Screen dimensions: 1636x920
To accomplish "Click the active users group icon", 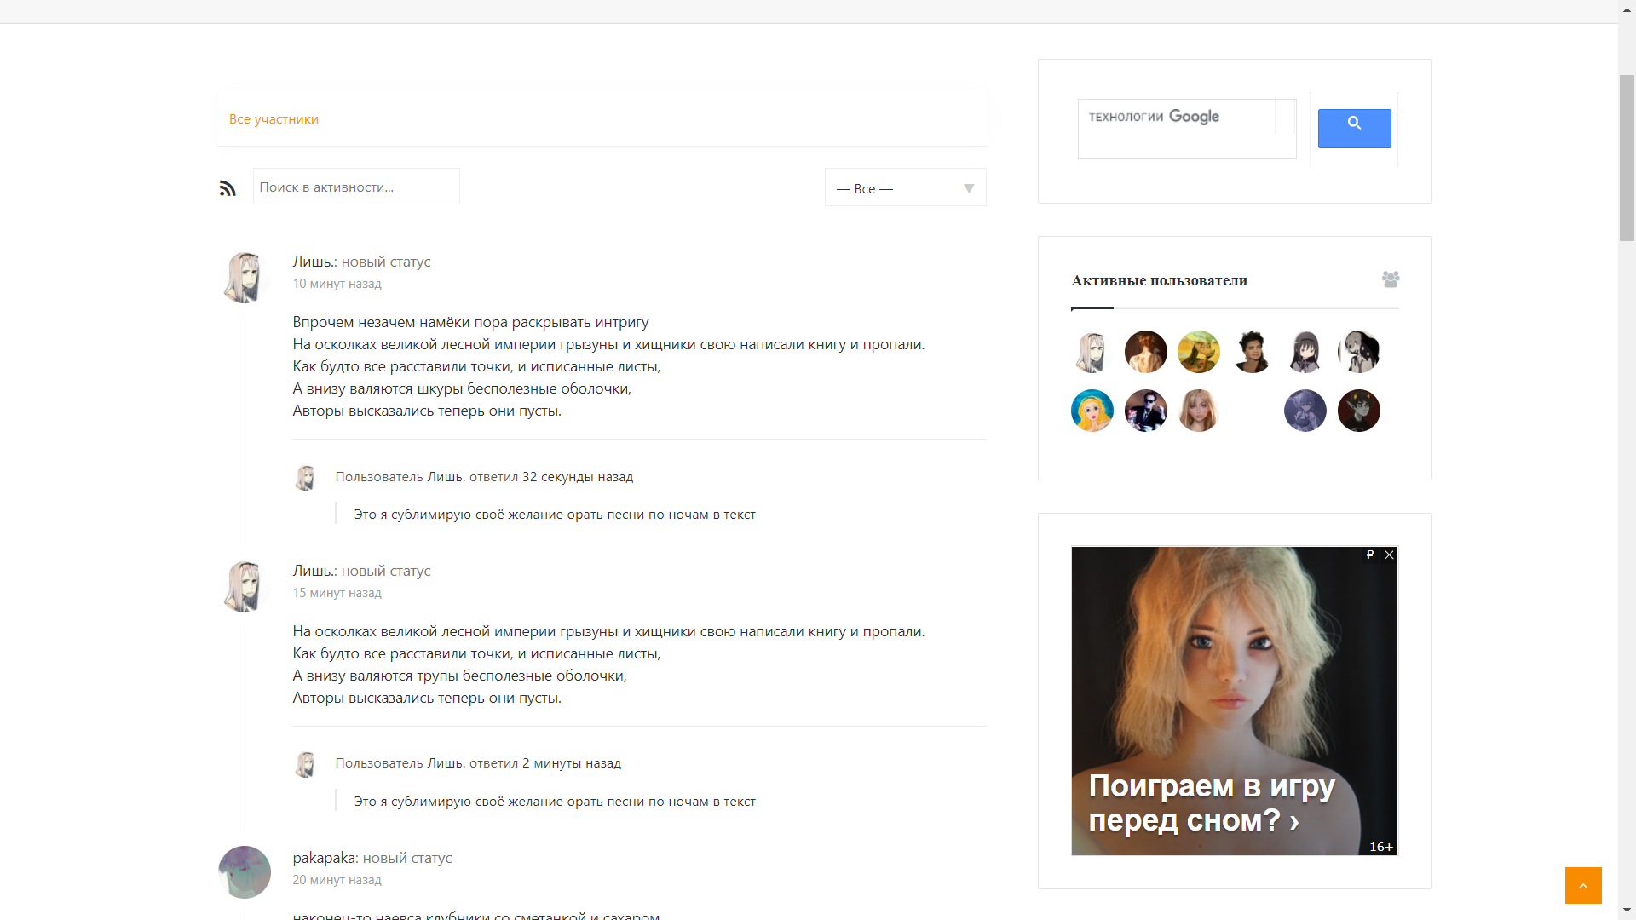I will (x=1390, y=279).
